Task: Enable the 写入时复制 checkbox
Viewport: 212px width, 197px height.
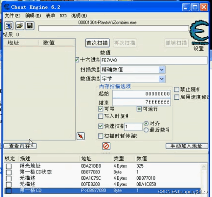Action: (x=101, y=116)
